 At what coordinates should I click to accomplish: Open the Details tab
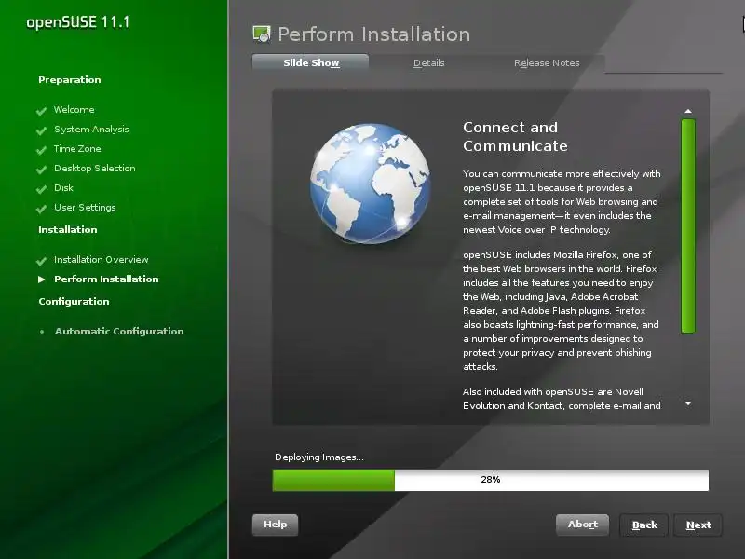pyautogui.click(x=428, y=62)
